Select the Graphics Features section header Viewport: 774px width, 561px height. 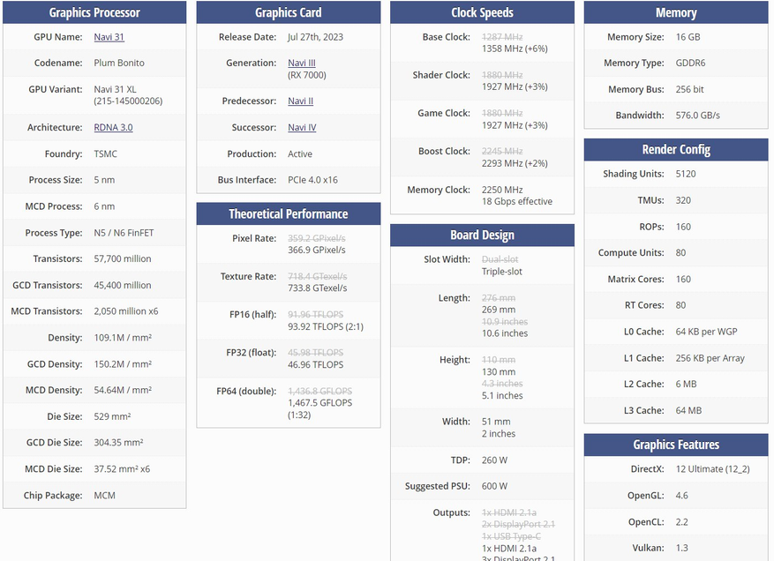coord(676,445)
